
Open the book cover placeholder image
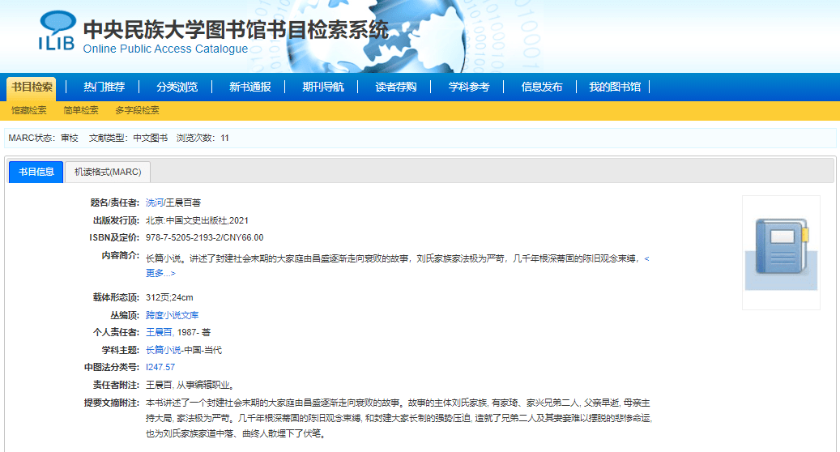tap(781, 253)
